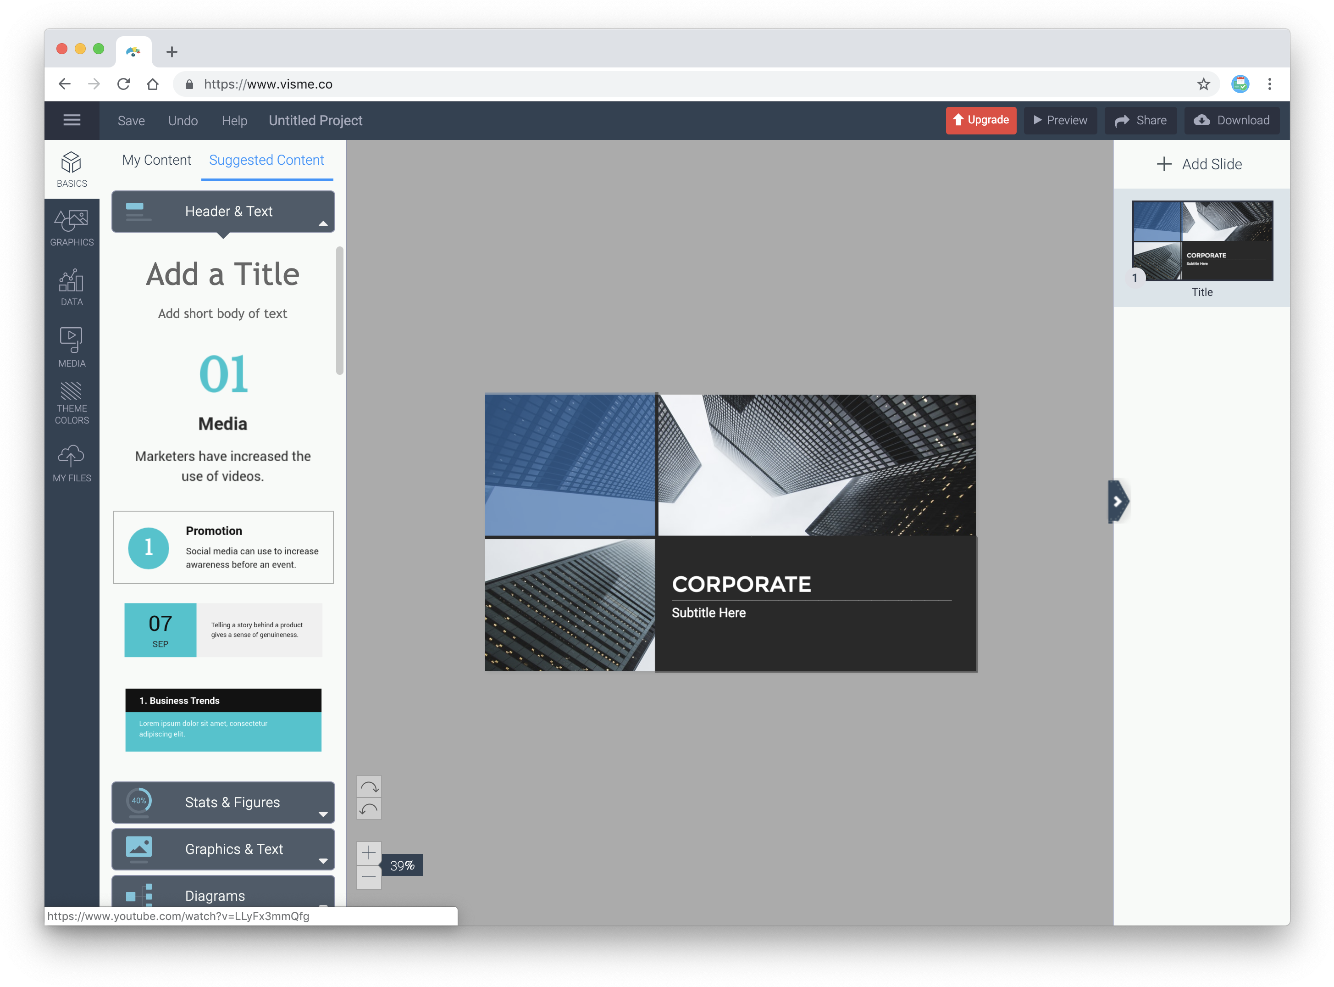Image resolution: width=1334 pixels, height=987 pixels.
Task: Switch to Suggested Content tab
Action: click(266, 160)
